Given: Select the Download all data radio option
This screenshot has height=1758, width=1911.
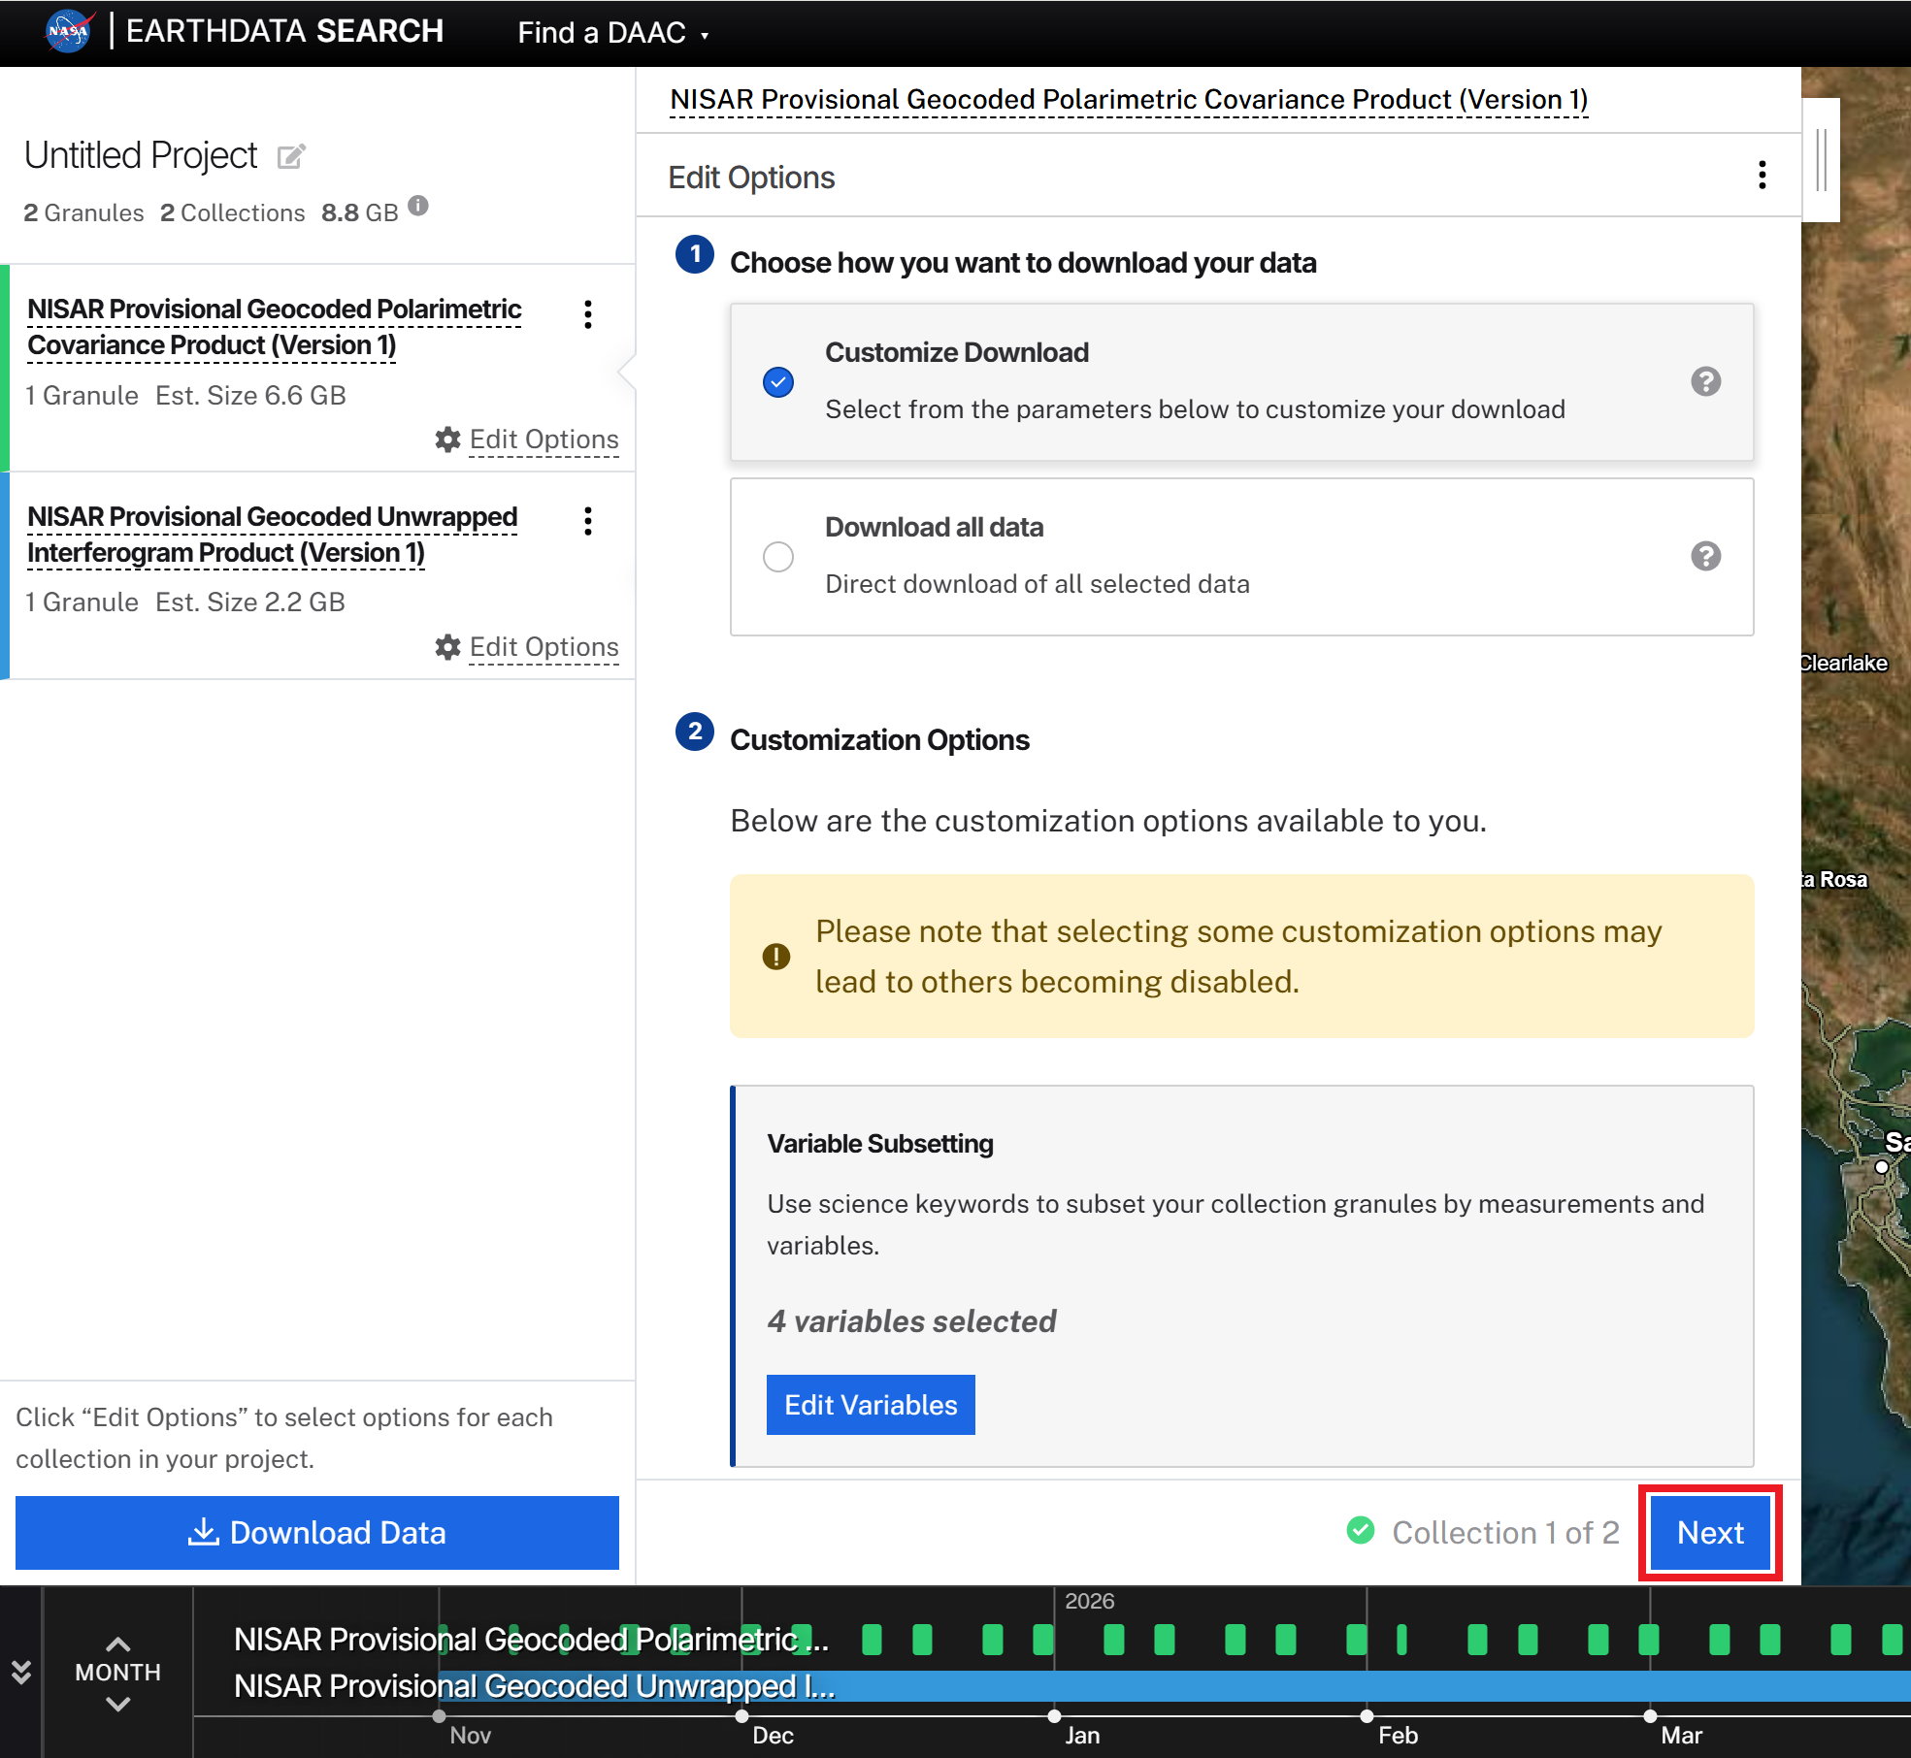Looking at the screenshot, I should [x=778, y=557].
